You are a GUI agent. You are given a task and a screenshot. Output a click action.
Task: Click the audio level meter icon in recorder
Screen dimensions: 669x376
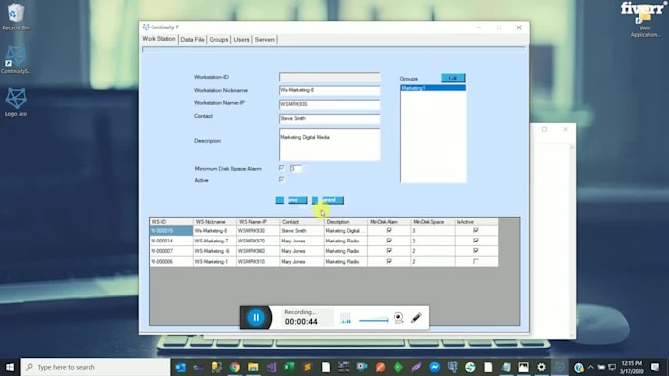[345, 318]
